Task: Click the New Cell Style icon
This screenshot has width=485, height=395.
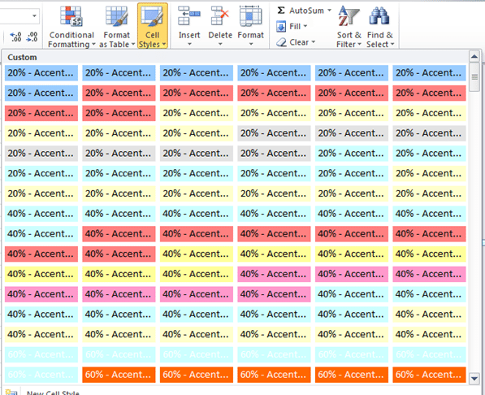Action: pos(11,392)
